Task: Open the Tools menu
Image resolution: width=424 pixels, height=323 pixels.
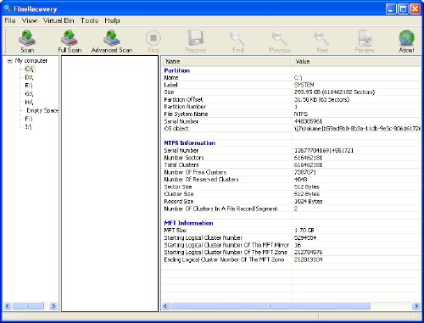Action: 89,20
